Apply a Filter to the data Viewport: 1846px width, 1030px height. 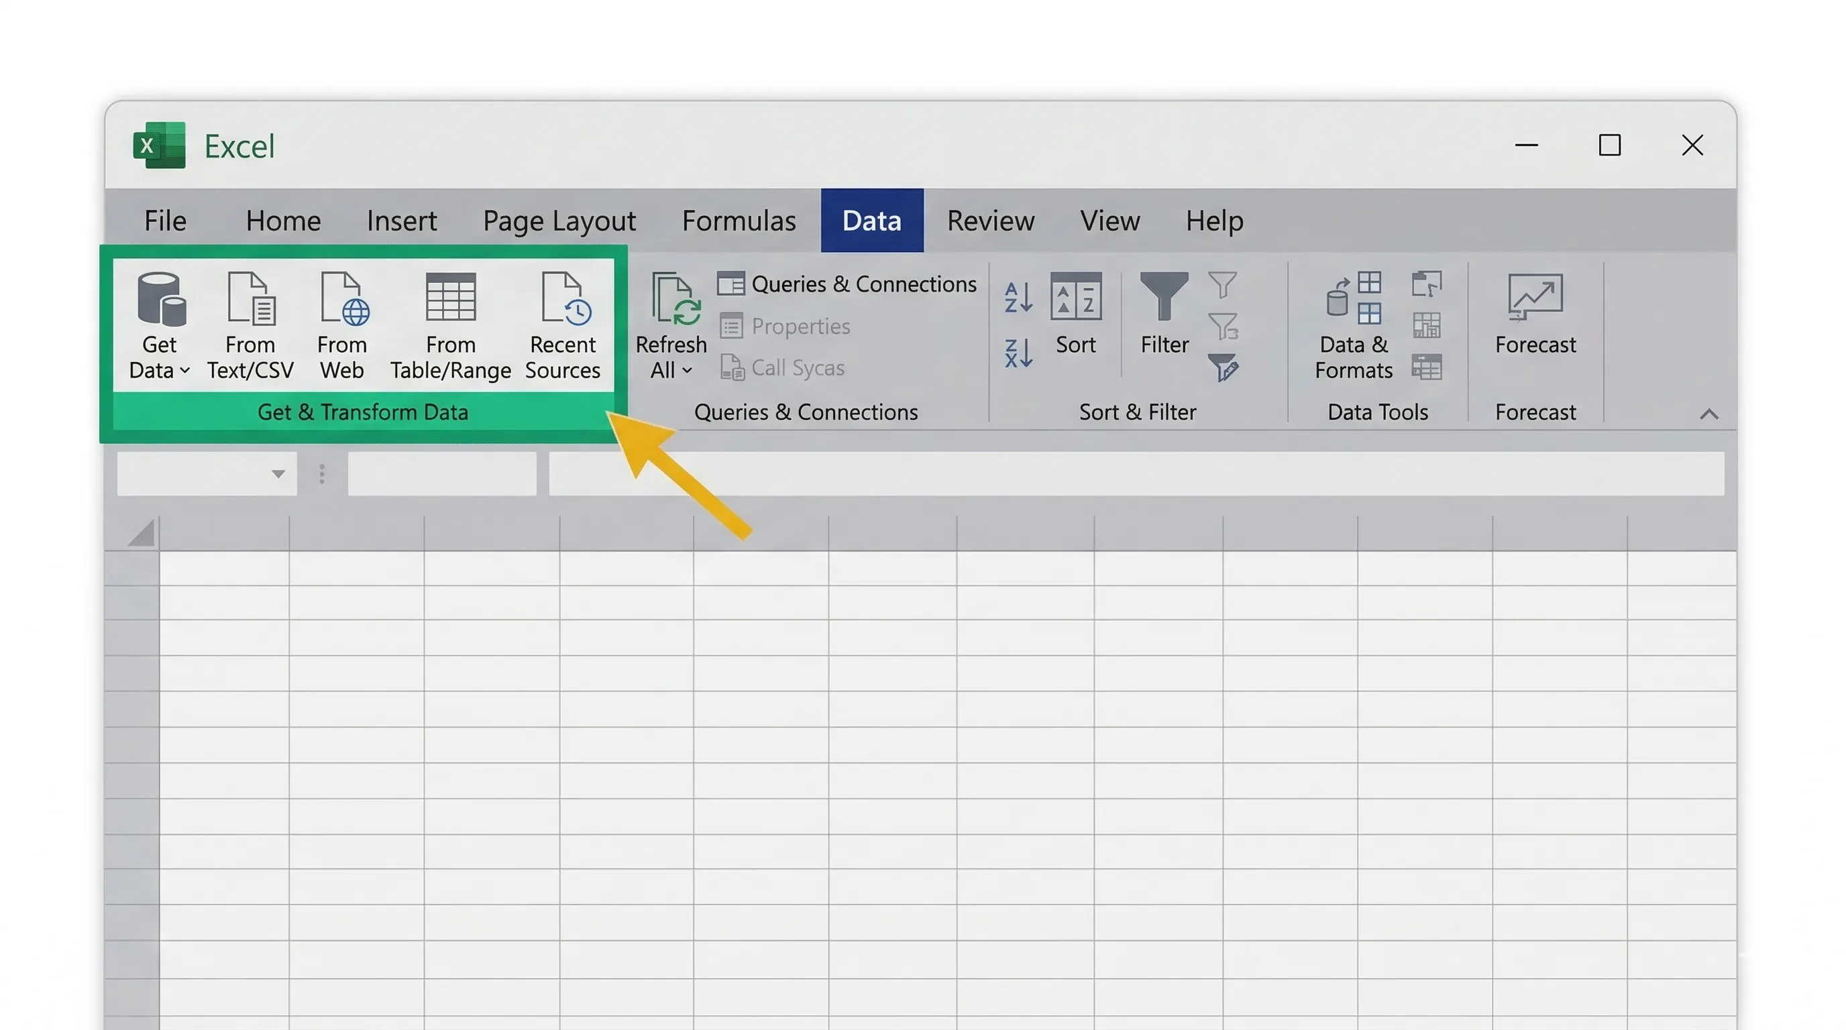[x=1163, y=315]
